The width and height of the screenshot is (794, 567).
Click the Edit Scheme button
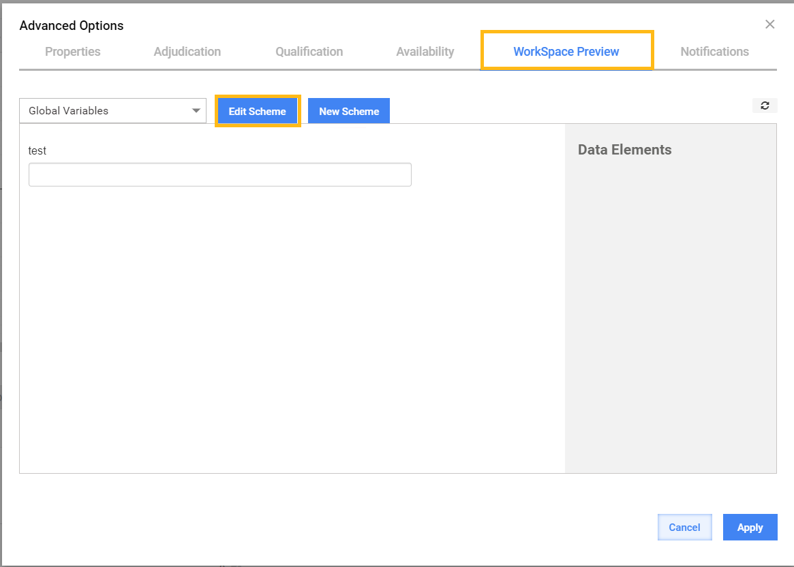257,111
